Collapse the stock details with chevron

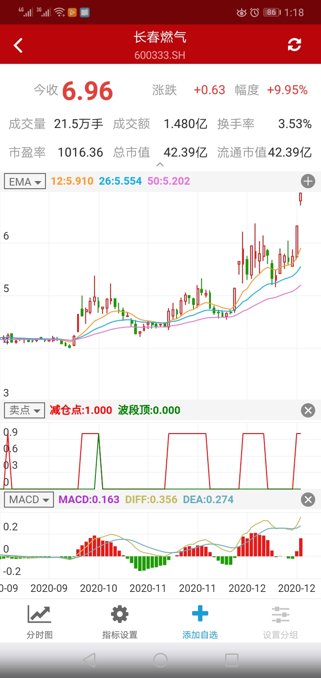click(160, 165)
